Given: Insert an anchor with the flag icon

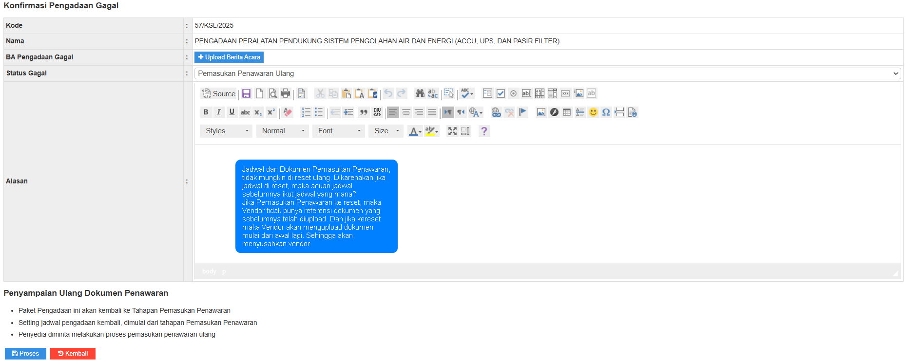Looking at the screenshot, I should 522,112.
